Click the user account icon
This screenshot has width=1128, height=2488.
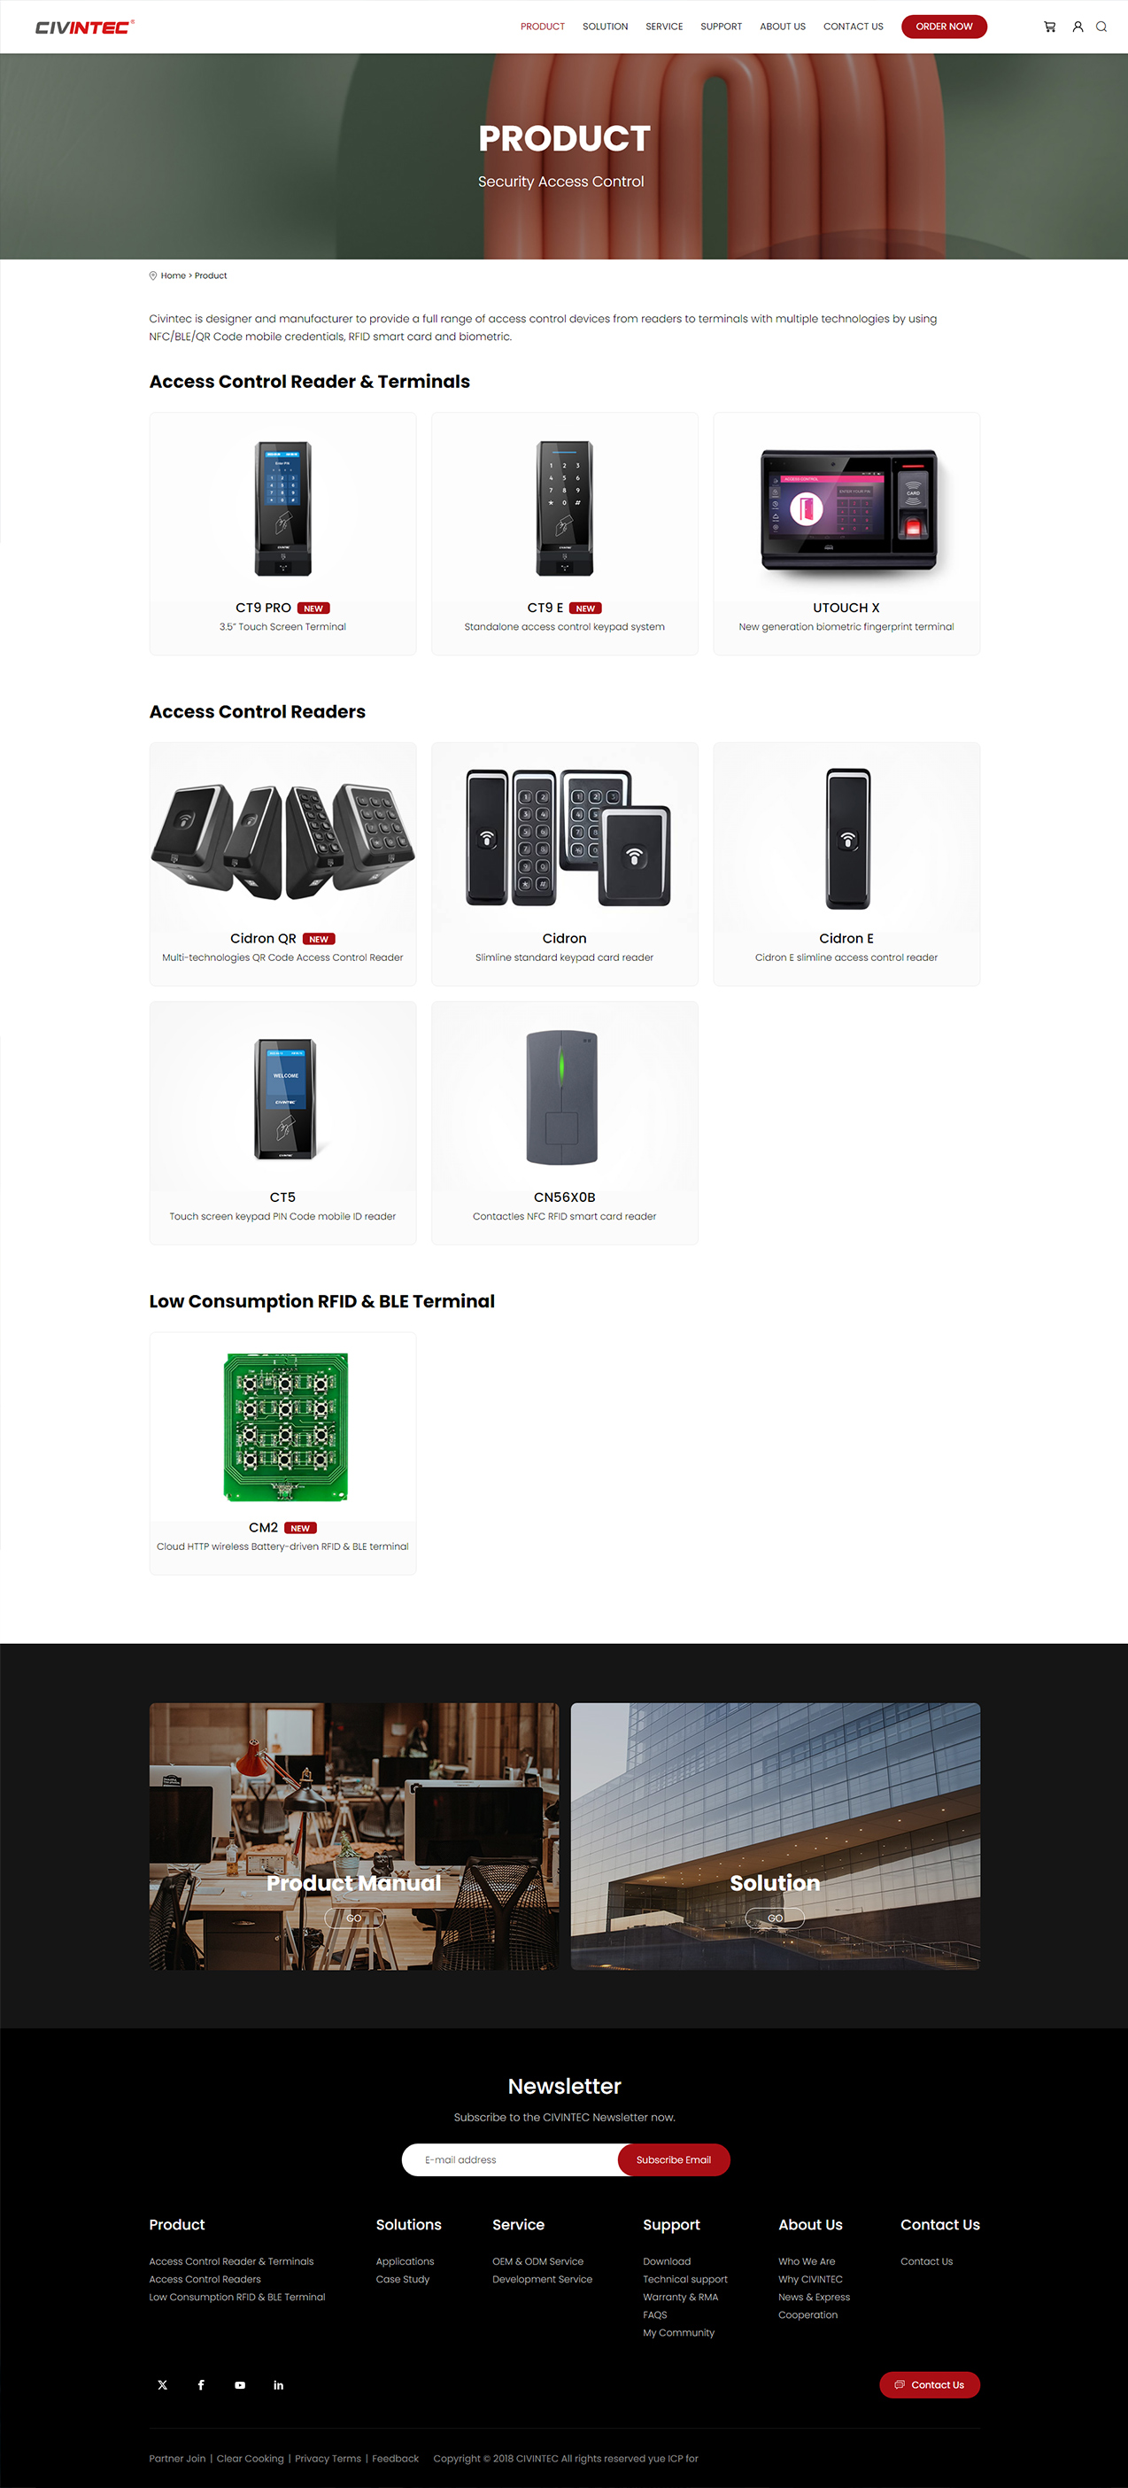pyautogui.click(x=1078, y=27)
